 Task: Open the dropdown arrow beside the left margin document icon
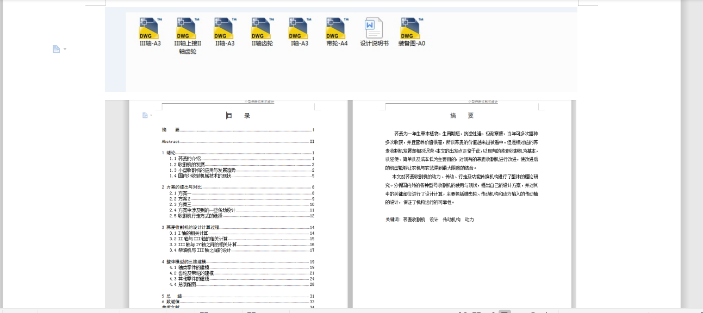[x=65, y=49]
